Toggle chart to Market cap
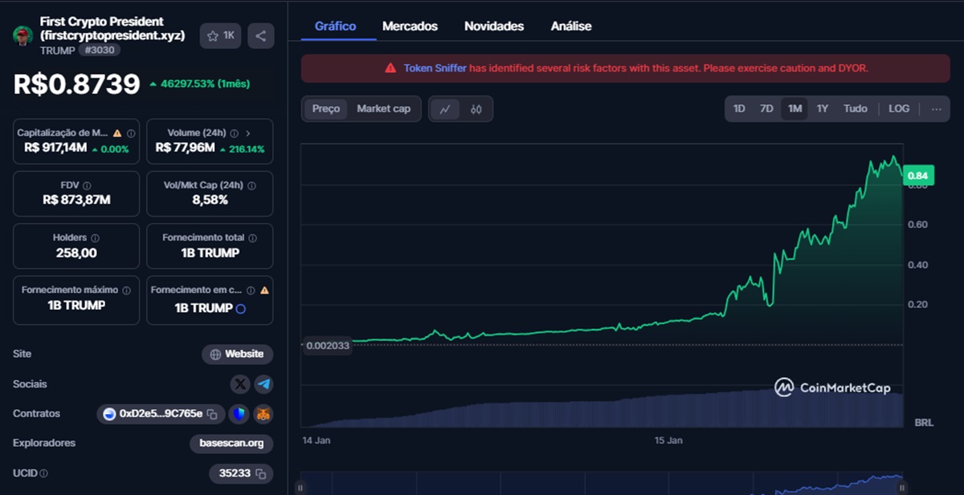 pos(383,109)
